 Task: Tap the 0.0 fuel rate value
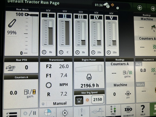[14, 93]
